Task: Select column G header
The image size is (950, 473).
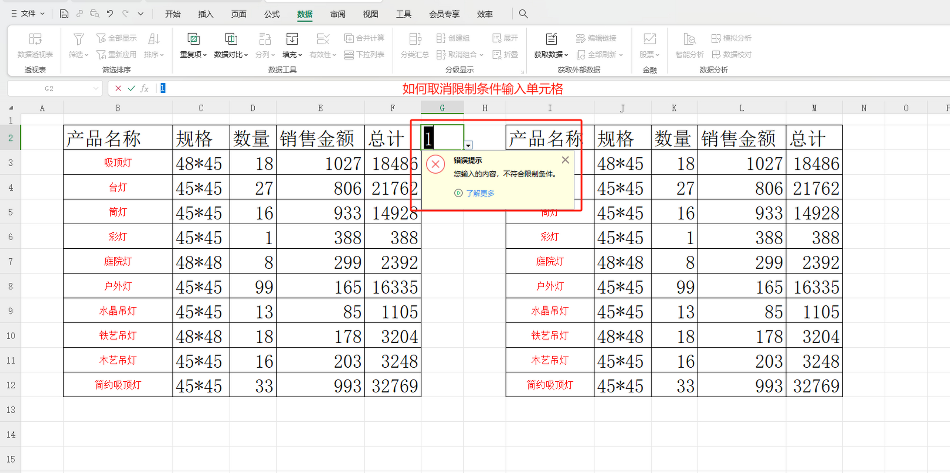Action: (x=442, y=108)
